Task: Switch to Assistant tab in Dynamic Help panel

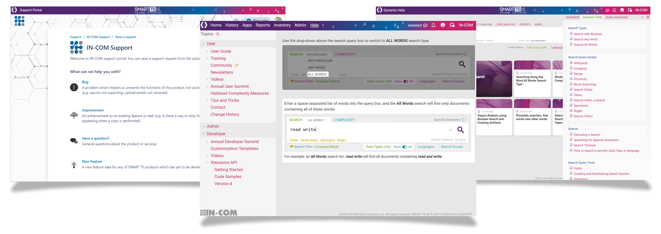Action: (572, 17)
